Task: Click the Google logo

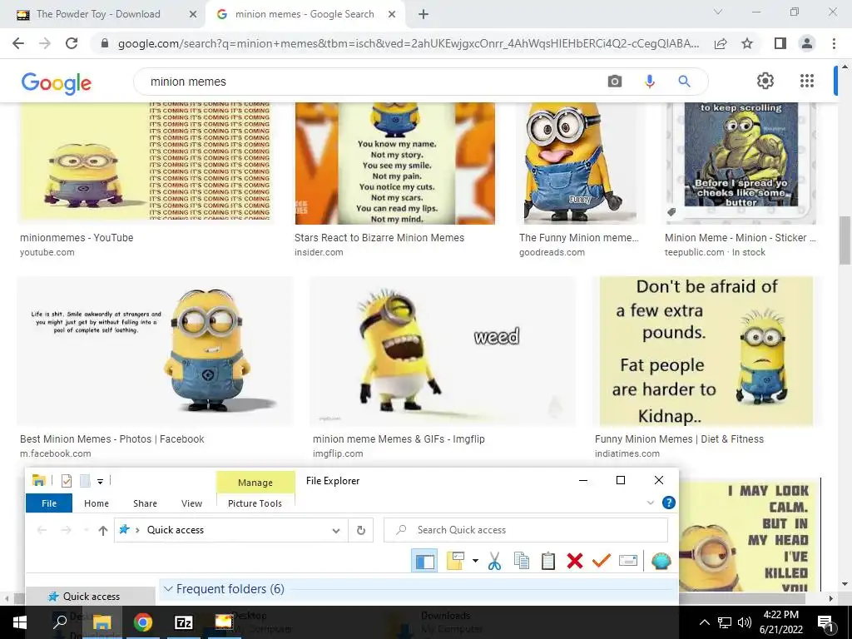Action: [57, 82]
